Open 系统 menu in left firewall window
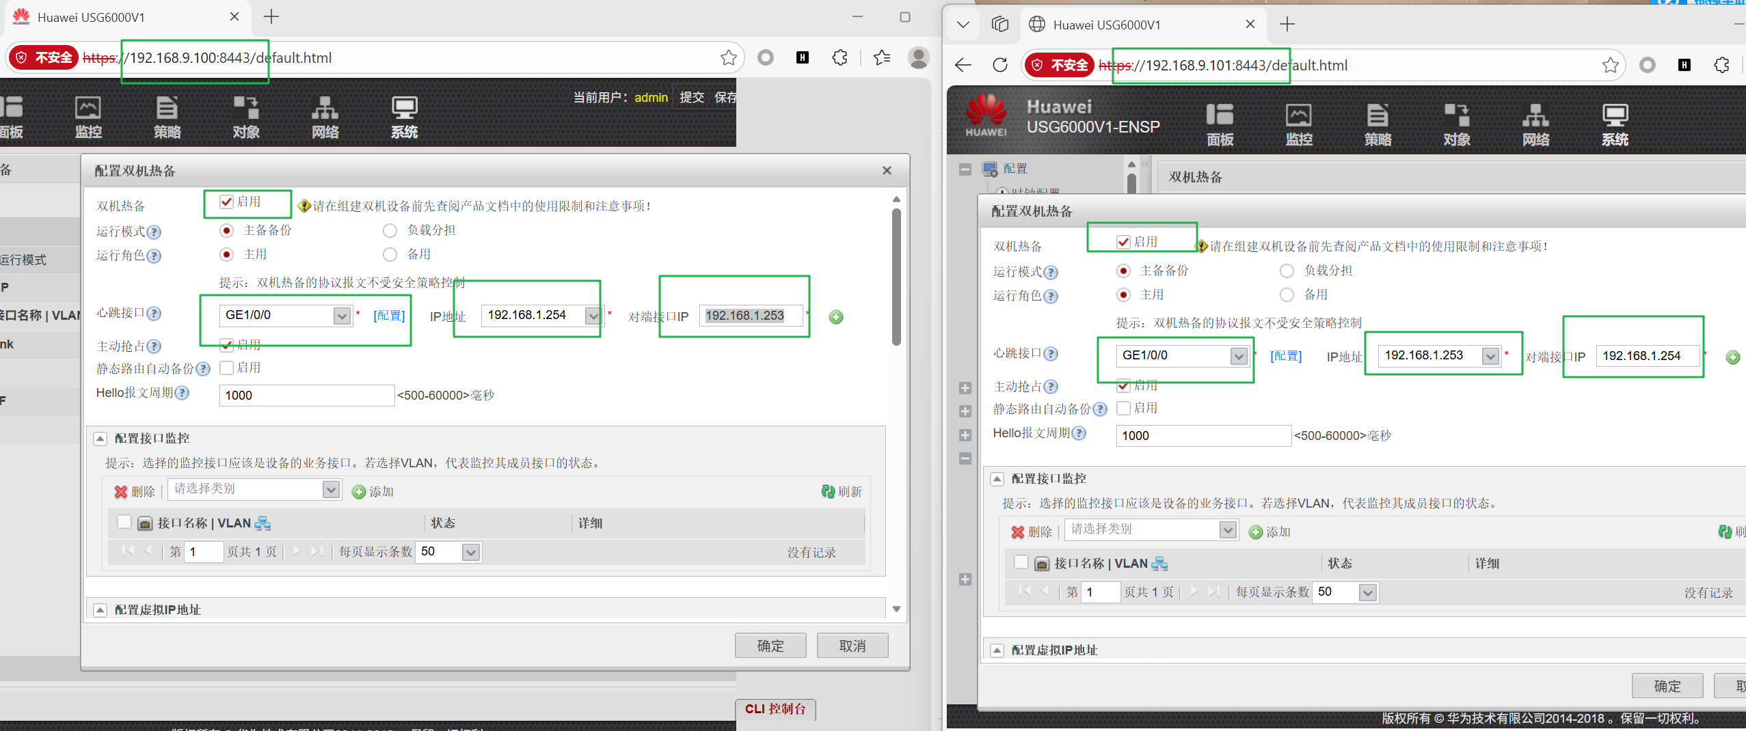The width and height of the screenshot is (1746, 731). click(x=404, y=118)
